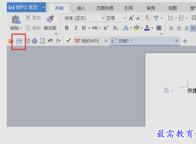Image resolution: width=196 pixels, height=144 pixels.
Task: Switch to the 审阅 tab
Action: tap(151, 8)
